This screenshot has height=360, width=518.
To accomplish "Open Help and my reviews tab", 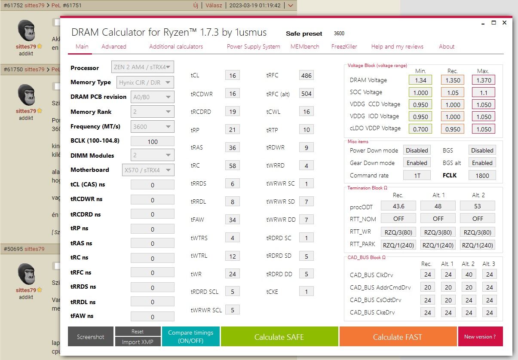I will (x=397, y=46).
